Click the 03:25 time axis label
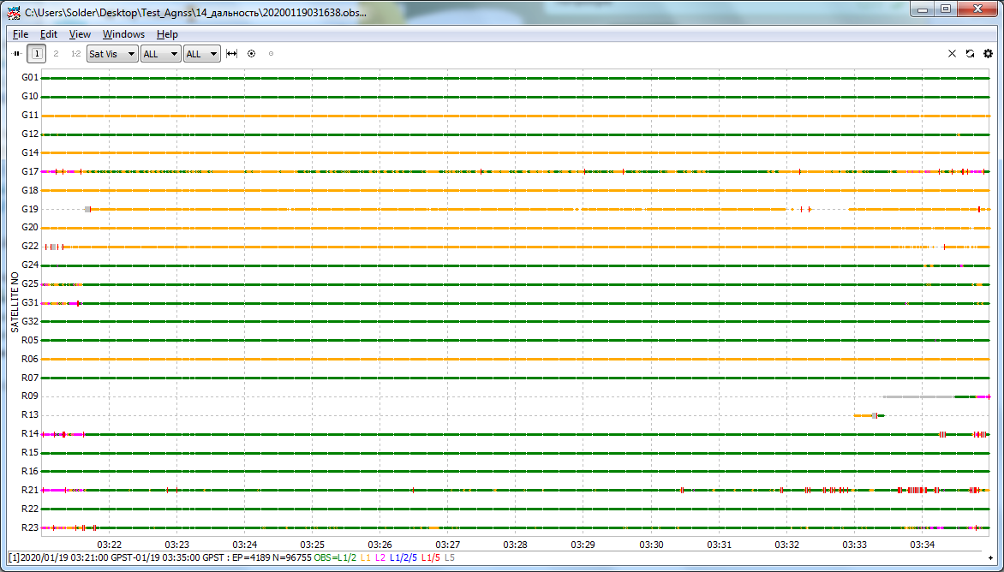1004x572 pixels. coord(313,545)
